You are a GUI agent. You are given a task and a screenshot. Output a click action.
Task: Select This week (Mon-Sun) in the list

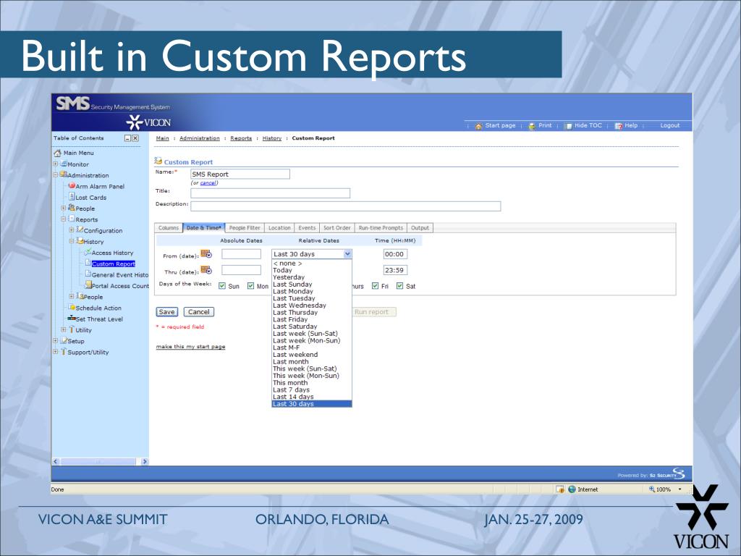coord(311,376)
